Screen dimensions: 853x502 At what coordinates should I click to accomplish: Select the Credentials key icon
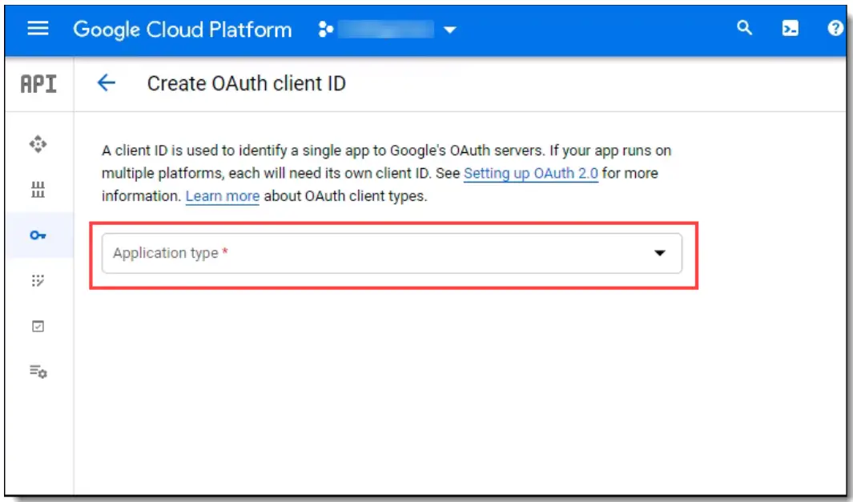click(x=38, y=235)
